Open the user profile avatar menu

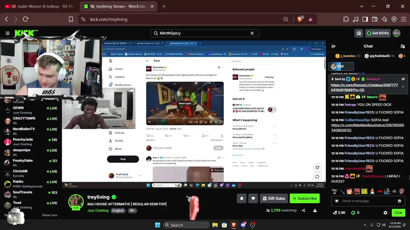(x=397, y=33)
